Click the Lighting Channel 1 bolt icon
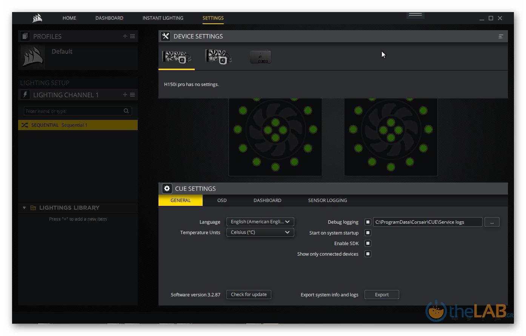Viewport: 526px width, 336px height. [25, 95]
